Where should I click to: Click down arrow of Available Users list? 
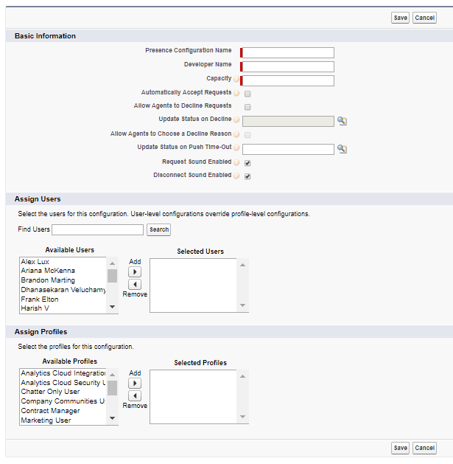tap(112, 307)
